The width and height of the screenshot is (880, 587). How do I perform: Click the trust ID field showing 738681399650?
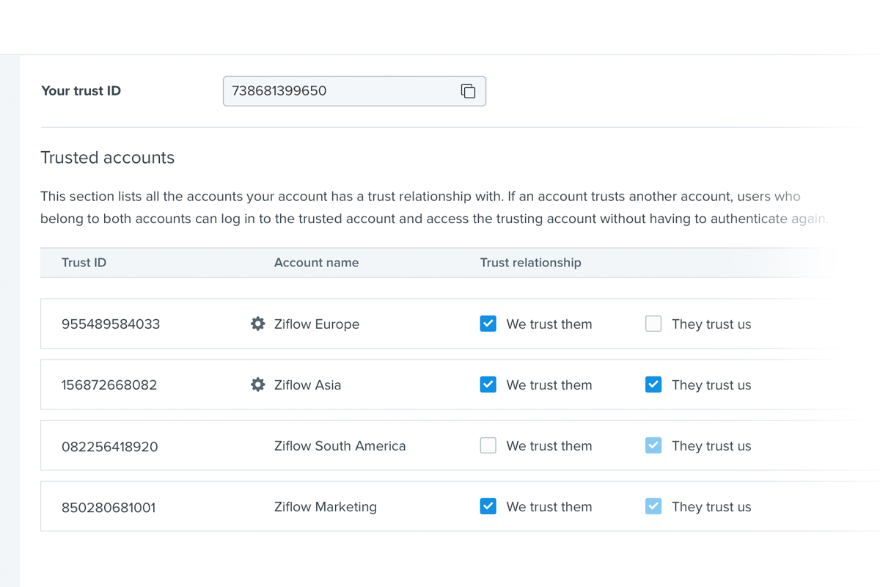(x=337, y=91)
